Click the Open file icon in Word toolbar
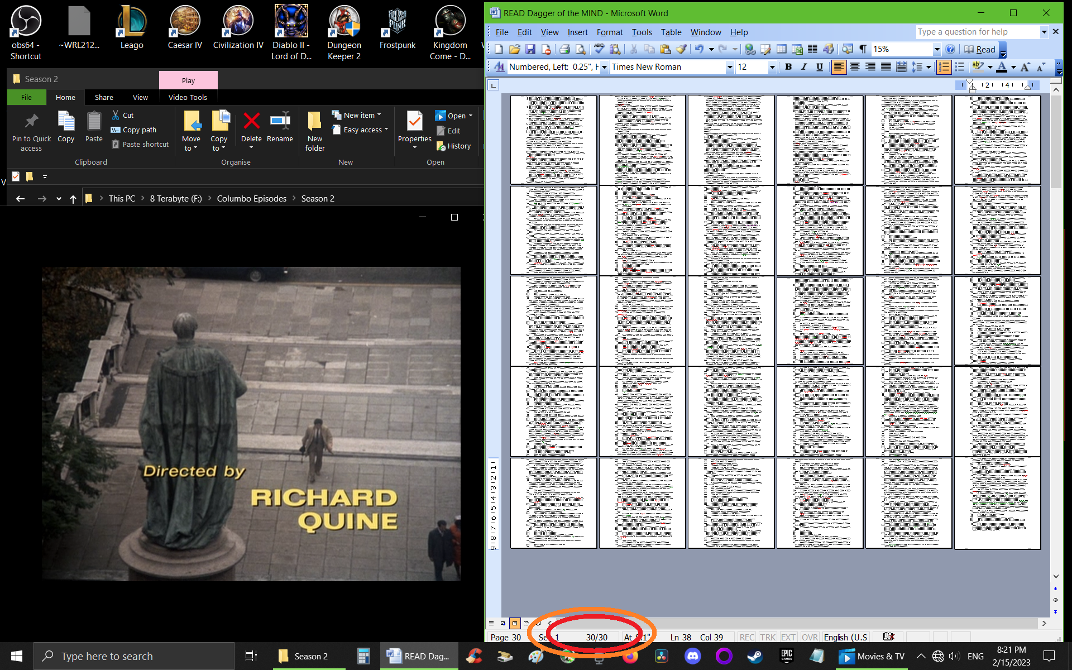Screen dimensions: 1072x670 tap(514, 50)
